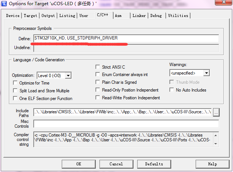Enable Read-Only Position Independent
This screenshot has width=233, height=172.
tap(98, 90)
